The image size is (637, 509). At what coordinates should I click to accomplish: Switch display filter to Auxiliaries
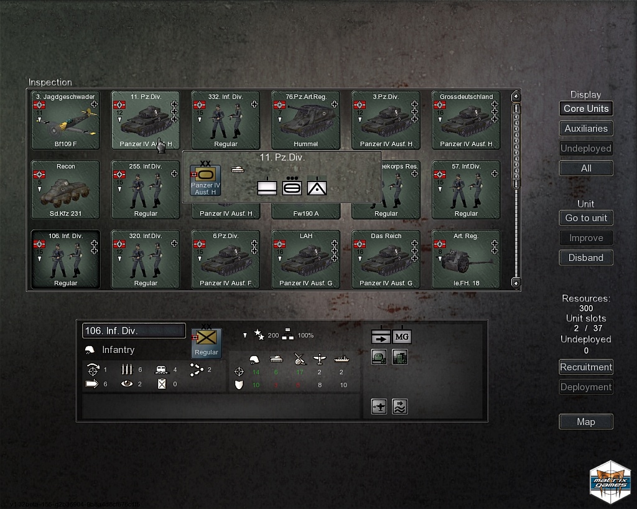pyautogui.click(x=585, y=129)
